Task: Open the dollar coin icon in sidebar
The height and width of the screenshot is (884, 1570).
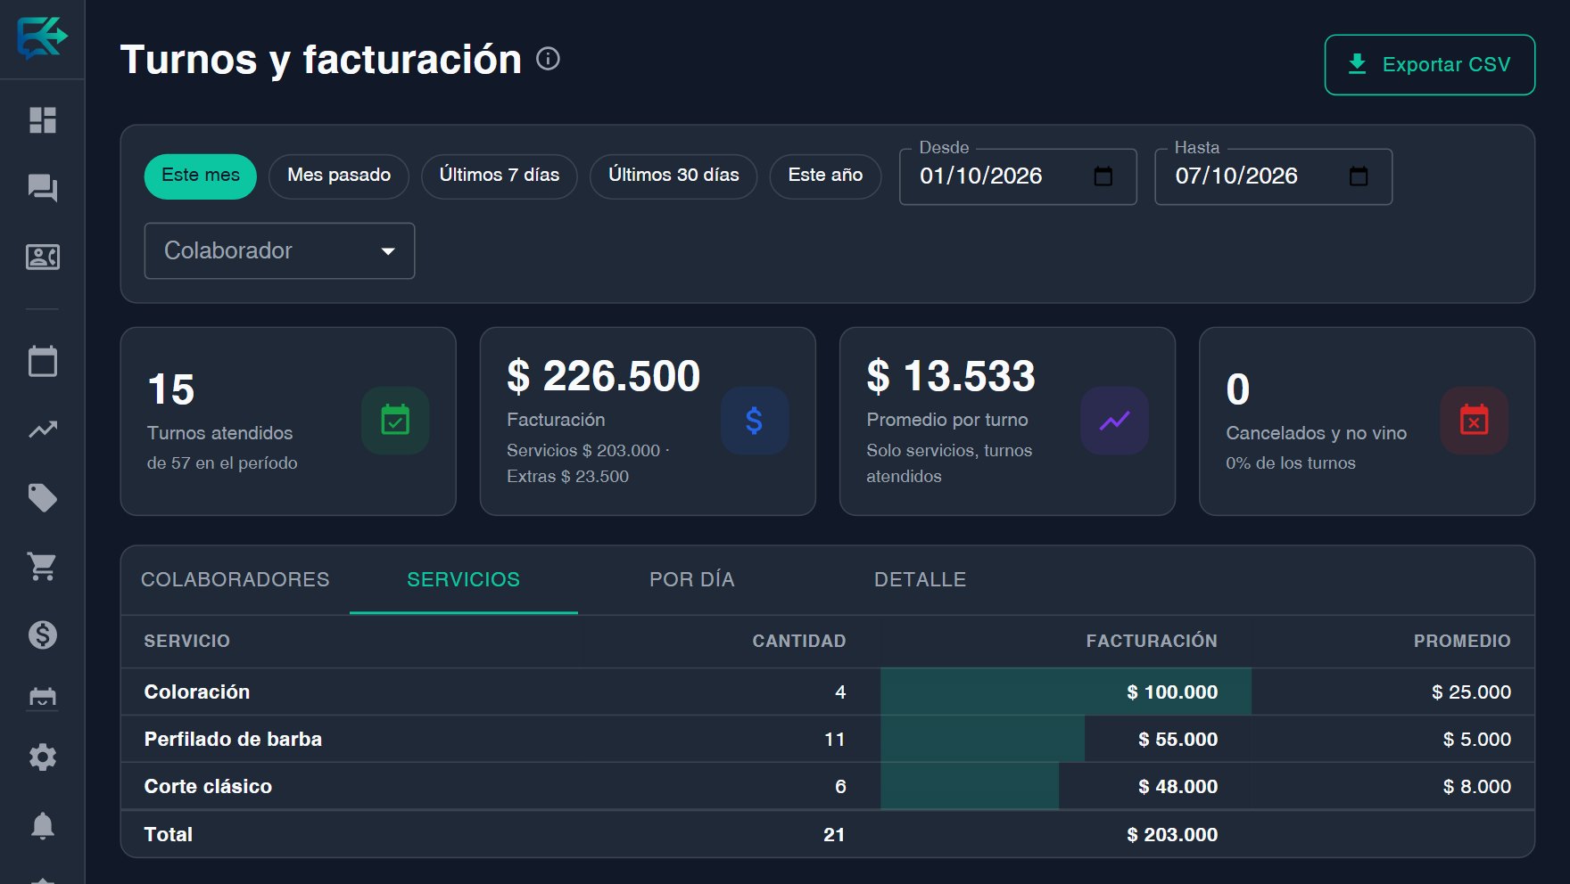Action: pyautogui.click(x=43, y=634)
